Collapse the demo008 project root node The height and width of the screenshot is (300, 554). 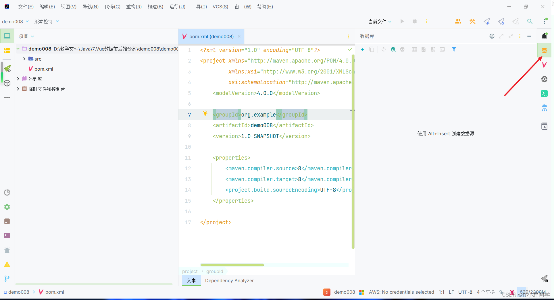(x=18, y=49)
